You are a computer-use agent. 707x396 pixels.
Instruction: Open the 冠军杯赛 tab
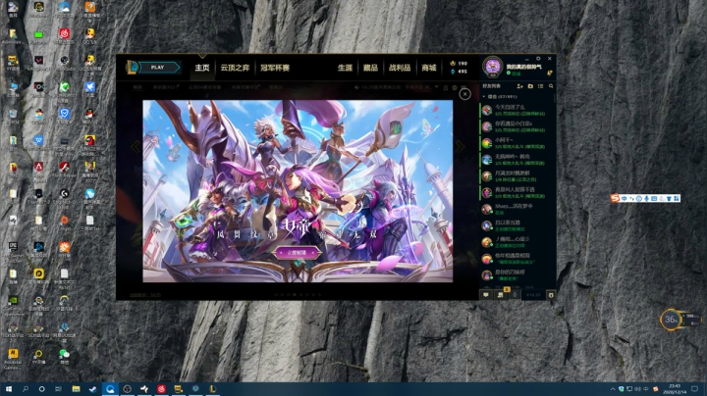pyautogui.click(x=275, y=68)
